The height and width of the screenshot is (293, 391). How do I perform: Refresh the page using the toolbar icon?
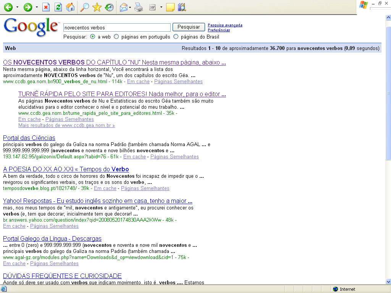pos(58,7)
